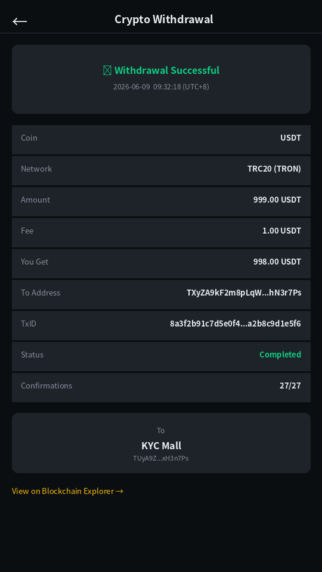Click the Withdrawal Successful heading

click(167, 70)
